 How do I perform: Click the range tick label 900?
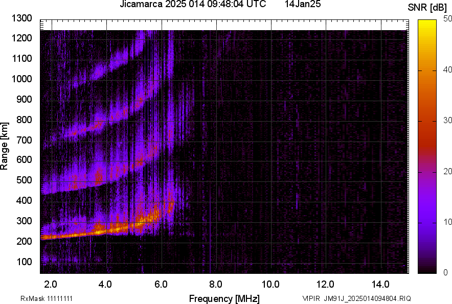pos(24,99)
